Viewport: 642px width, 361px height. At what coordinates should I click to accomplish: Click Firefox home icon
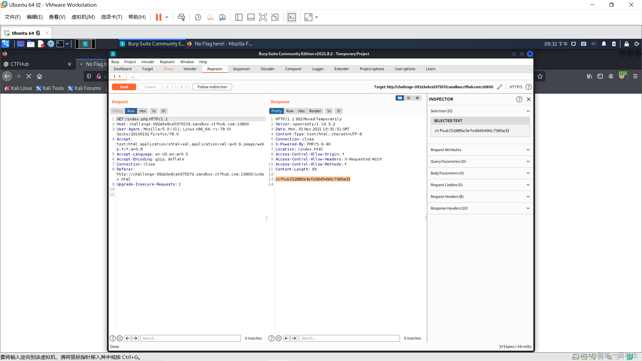tap(39, 76)
